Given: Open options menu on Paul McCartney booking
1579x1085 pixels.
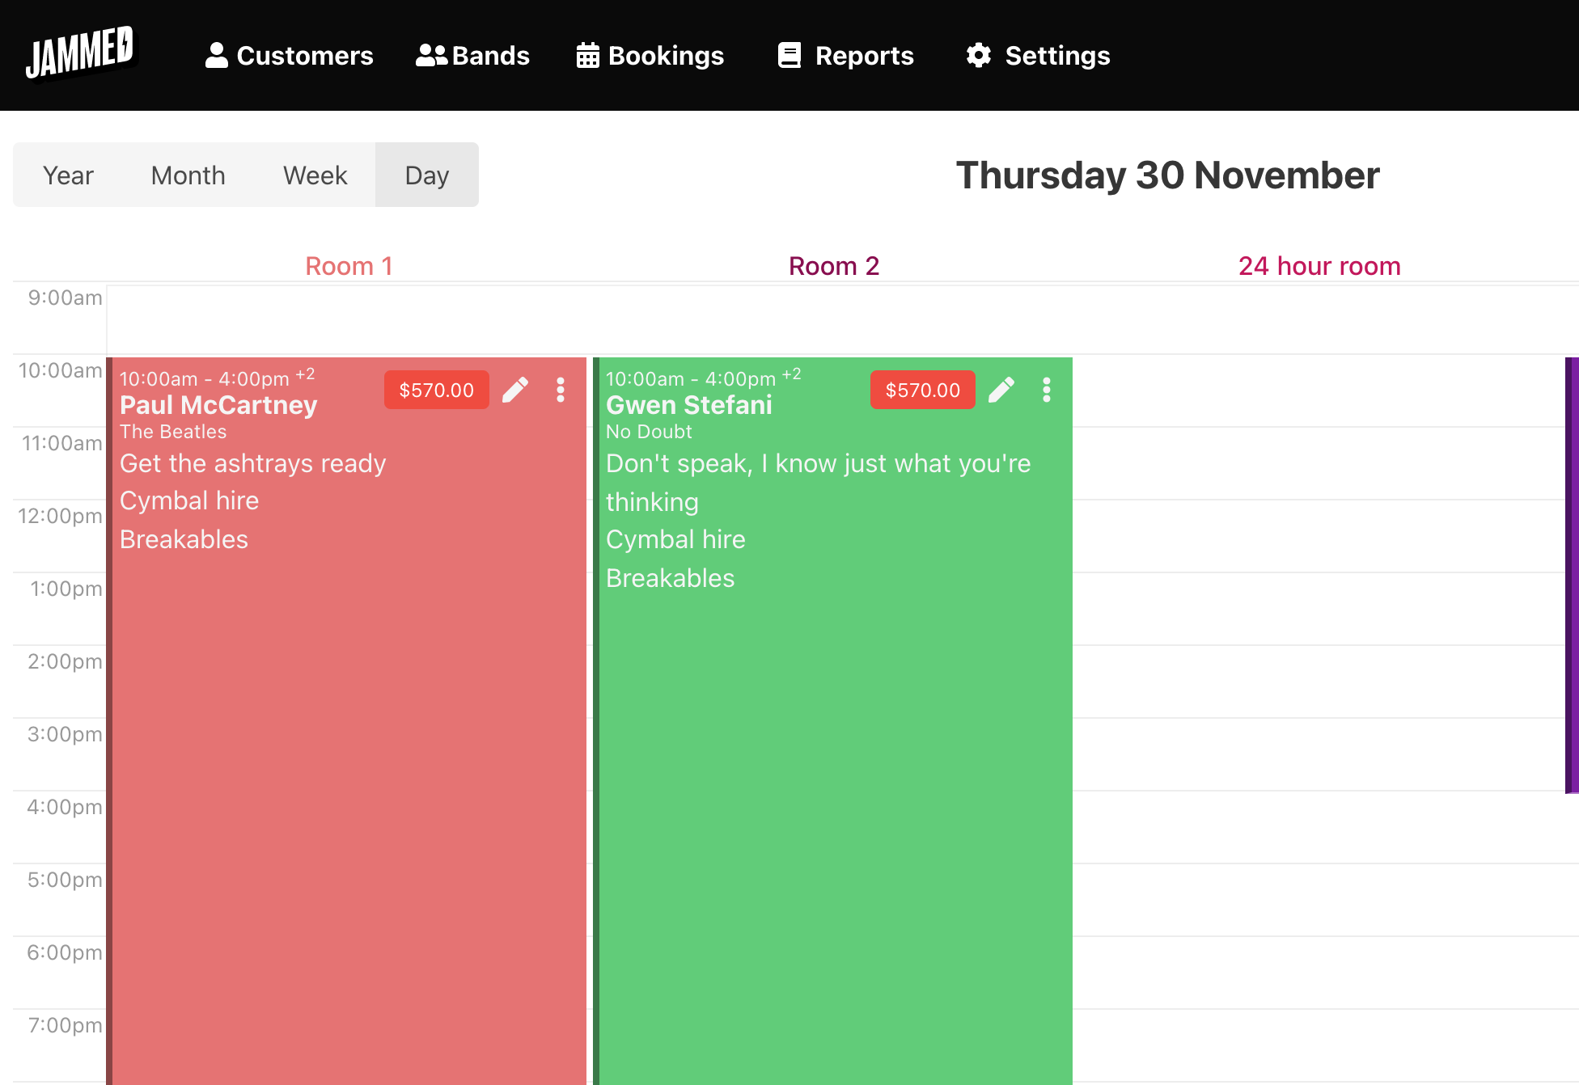Looking at the screenshot, I should click(x=561, y=391).
